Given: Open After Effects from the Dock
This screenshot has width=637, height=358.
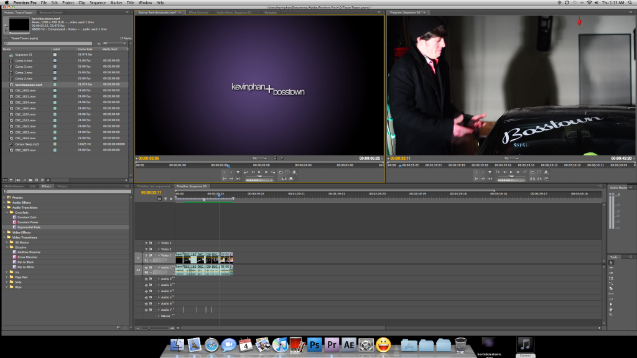Looking at the screenshot, I should (x=348, y=345).
